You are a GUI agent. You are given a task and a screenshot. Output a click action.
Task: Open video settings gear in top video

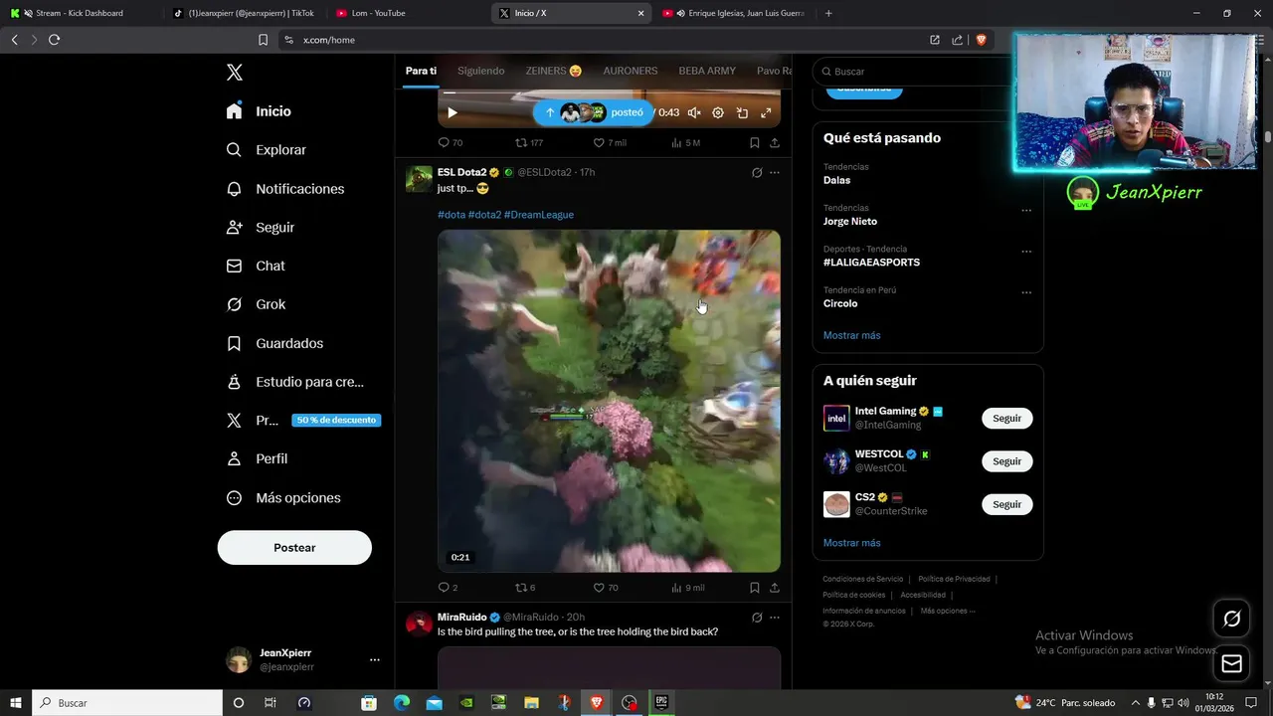pos(718,113)
